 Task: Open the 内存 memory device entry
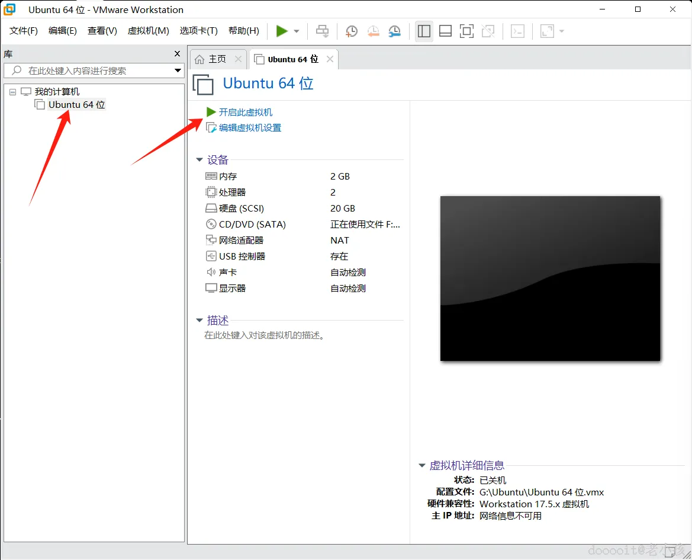click(228, 176)
